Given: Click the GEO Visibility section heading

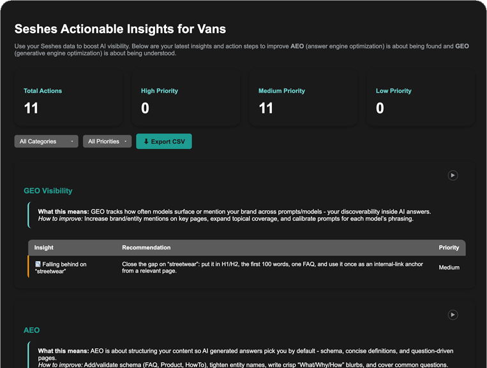Looking at the screenshot, I should tap(48, 190).
